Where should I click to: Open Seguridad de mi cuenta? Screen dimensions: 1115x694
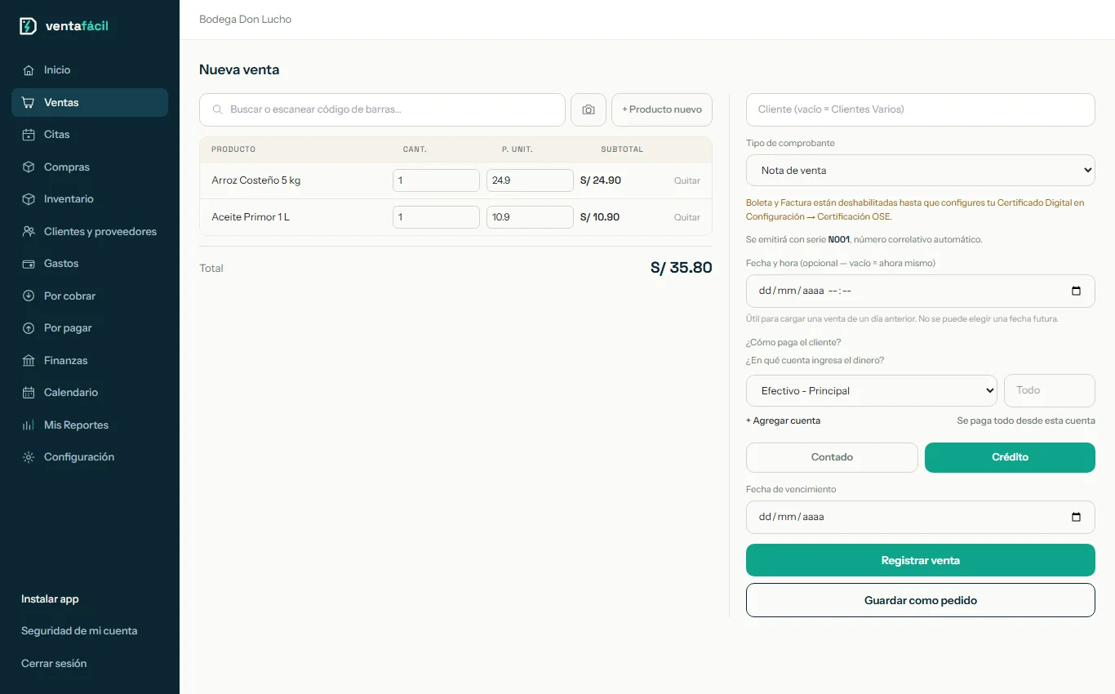coord(79,631)
